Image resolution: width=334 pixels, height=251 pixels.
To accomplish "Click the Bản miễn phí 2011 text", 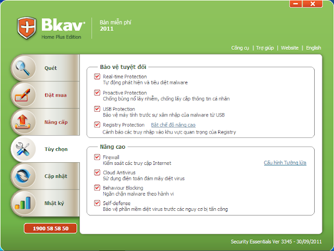I will (x=115, y=26).
